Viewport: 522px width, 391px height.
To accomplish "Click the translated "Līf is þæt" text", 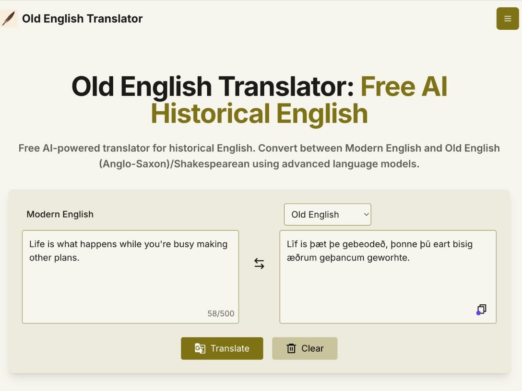I will (x=312, y=244).
